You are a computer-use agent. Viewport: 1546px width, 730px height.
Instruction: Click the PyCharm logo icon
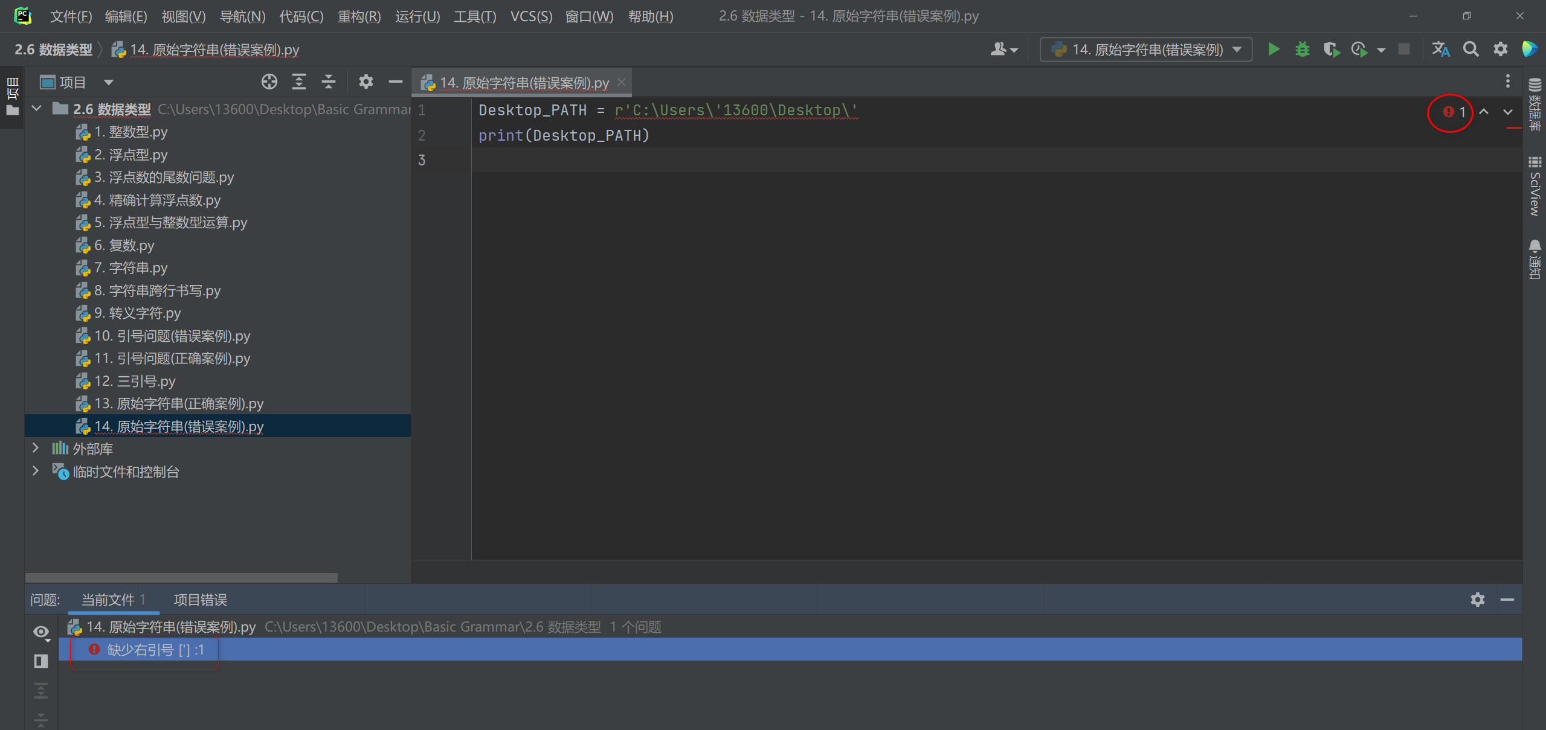tap(22, 16)
